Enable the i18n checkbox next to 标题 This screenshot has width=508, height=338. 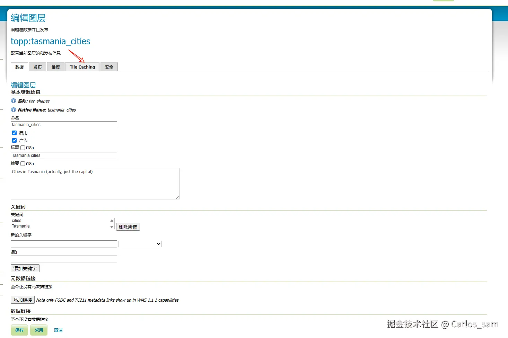[x=23, y=148]
